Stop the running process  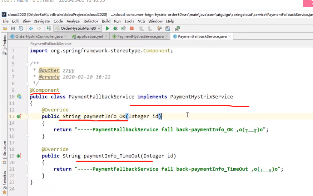point(132,29)
